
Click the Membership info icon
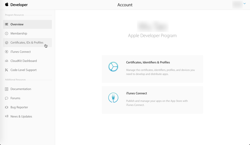pos(7,34)
